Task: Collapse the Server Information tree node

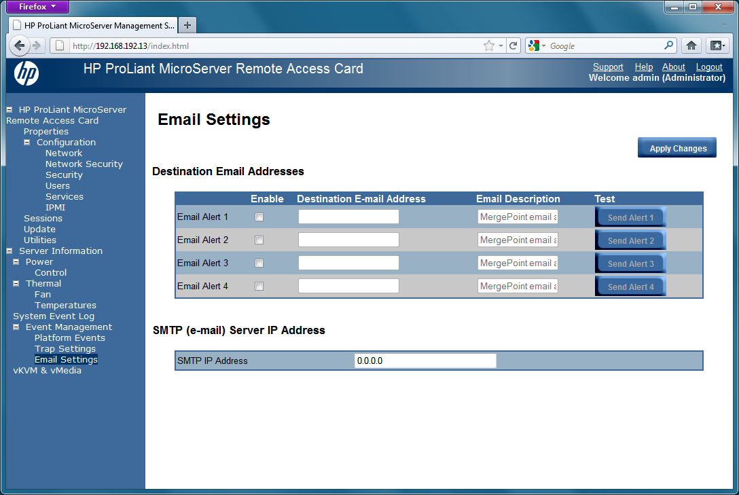Action: (9, 251)
